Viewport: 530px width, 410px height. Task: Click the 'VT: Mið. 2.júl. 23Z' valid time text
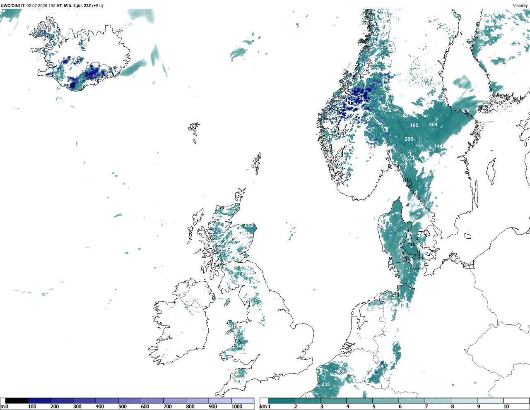(74, 5)
